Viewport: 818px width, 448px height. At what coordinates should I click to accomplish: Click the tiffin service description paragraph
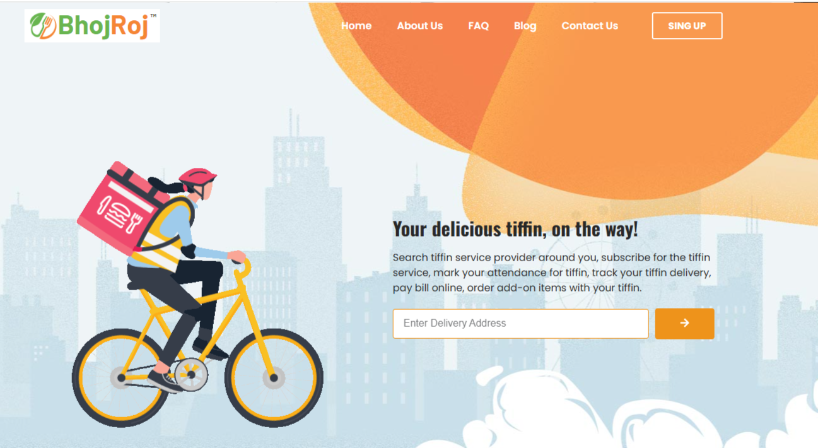(x=552, y=273)
